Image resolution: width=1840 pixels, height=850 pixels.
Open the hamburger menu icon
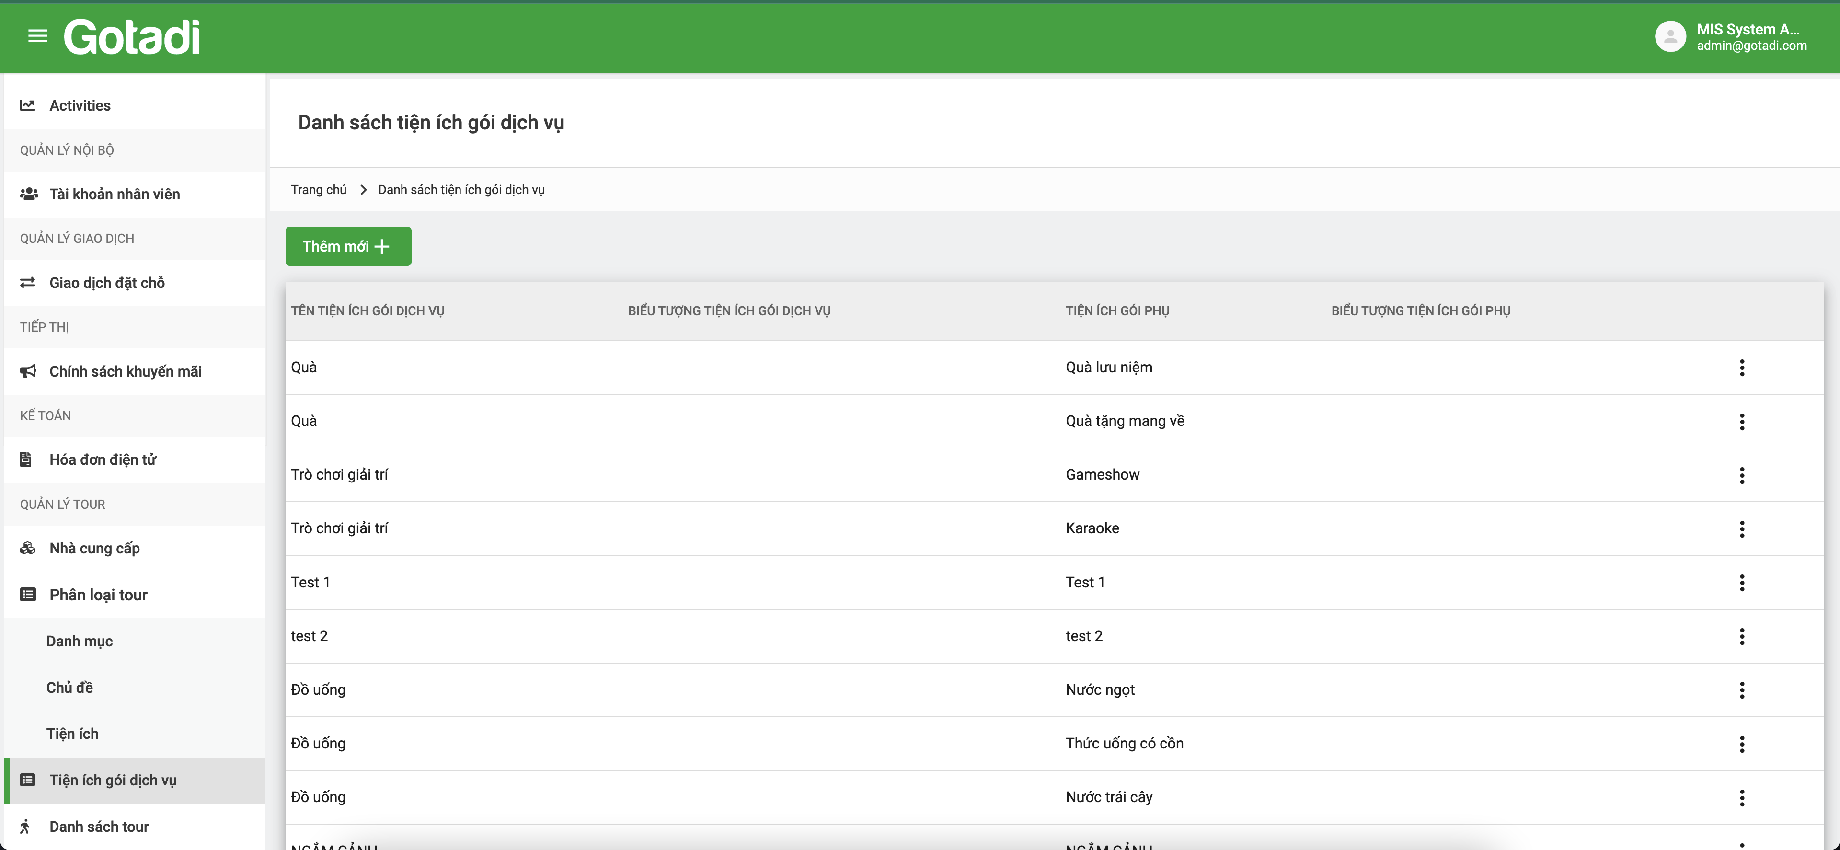coord(38,36)
